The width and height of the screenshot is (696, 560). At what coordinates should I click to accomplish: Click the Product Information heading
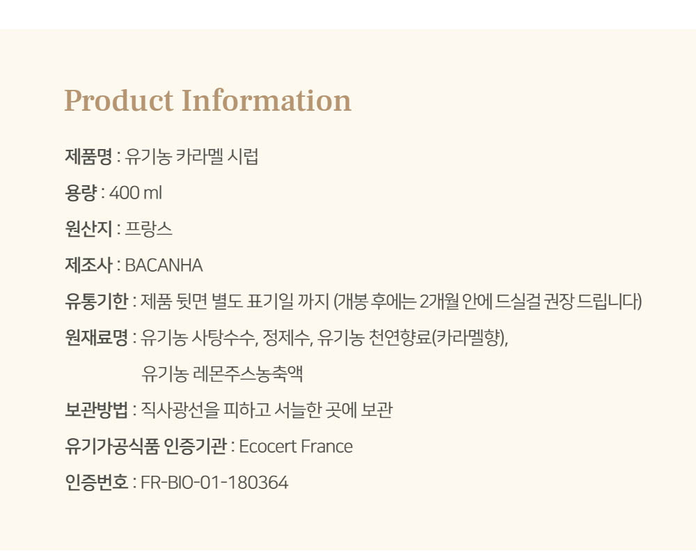[x=207, y=101]
